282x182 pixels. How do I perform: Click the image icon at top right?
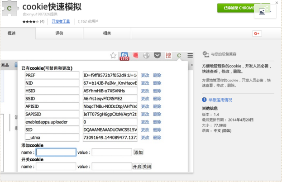tap(262, 12)
